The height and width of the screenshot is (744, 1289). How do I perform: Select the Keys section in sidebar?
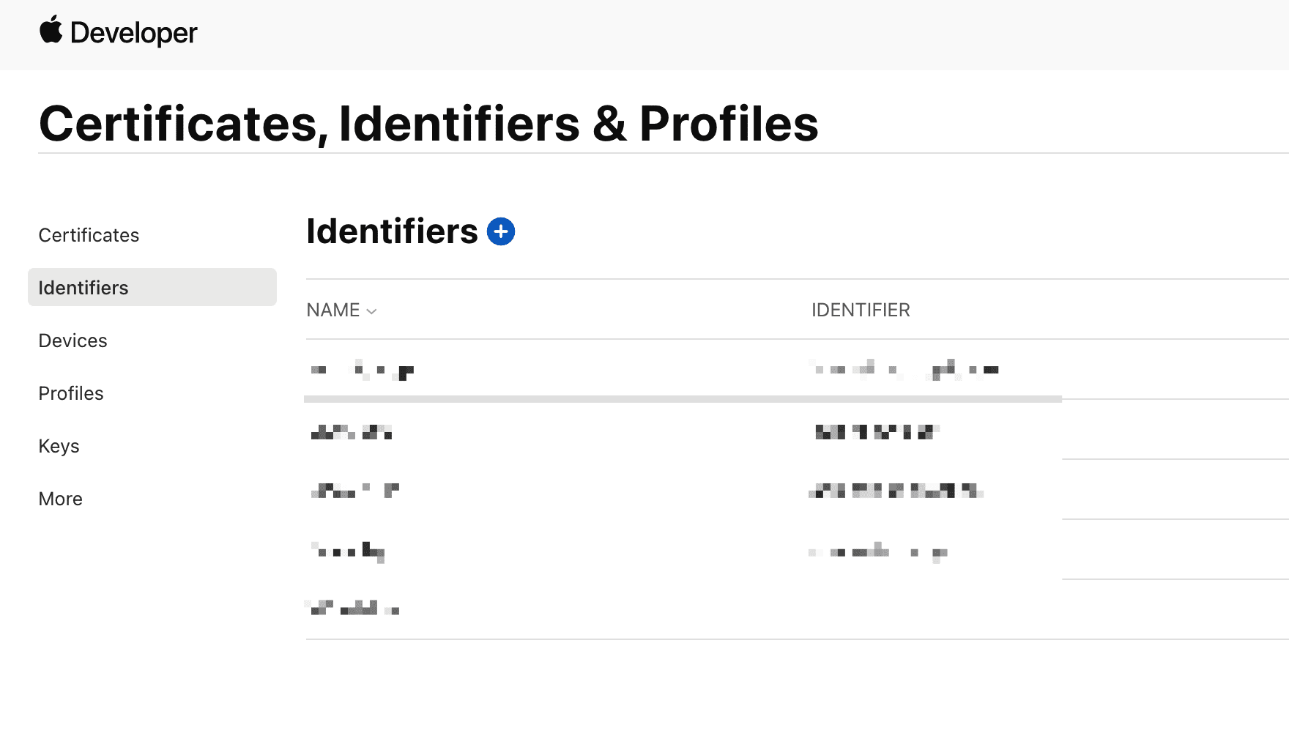(59, 446)
